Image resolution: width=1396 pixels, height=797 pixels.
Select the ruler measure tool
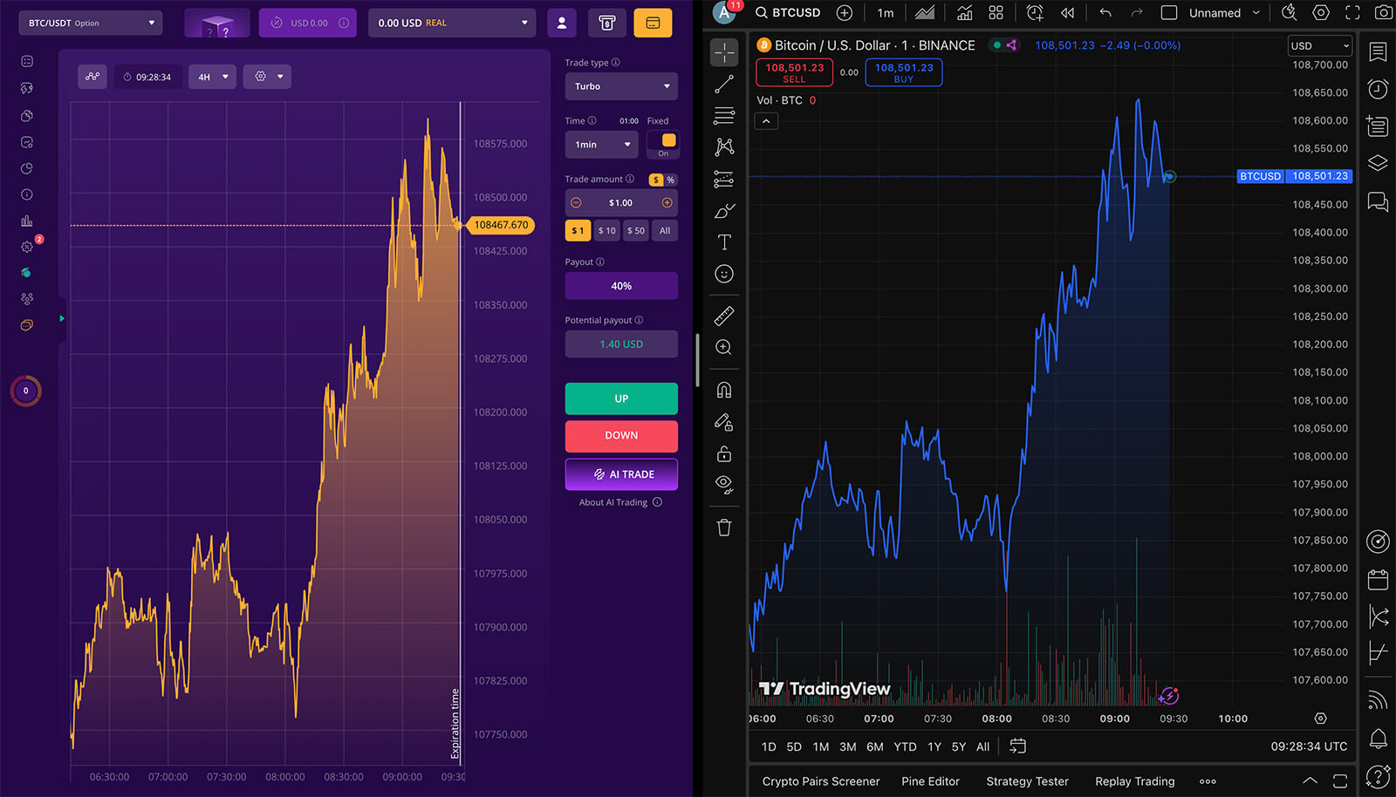[724, 316]
